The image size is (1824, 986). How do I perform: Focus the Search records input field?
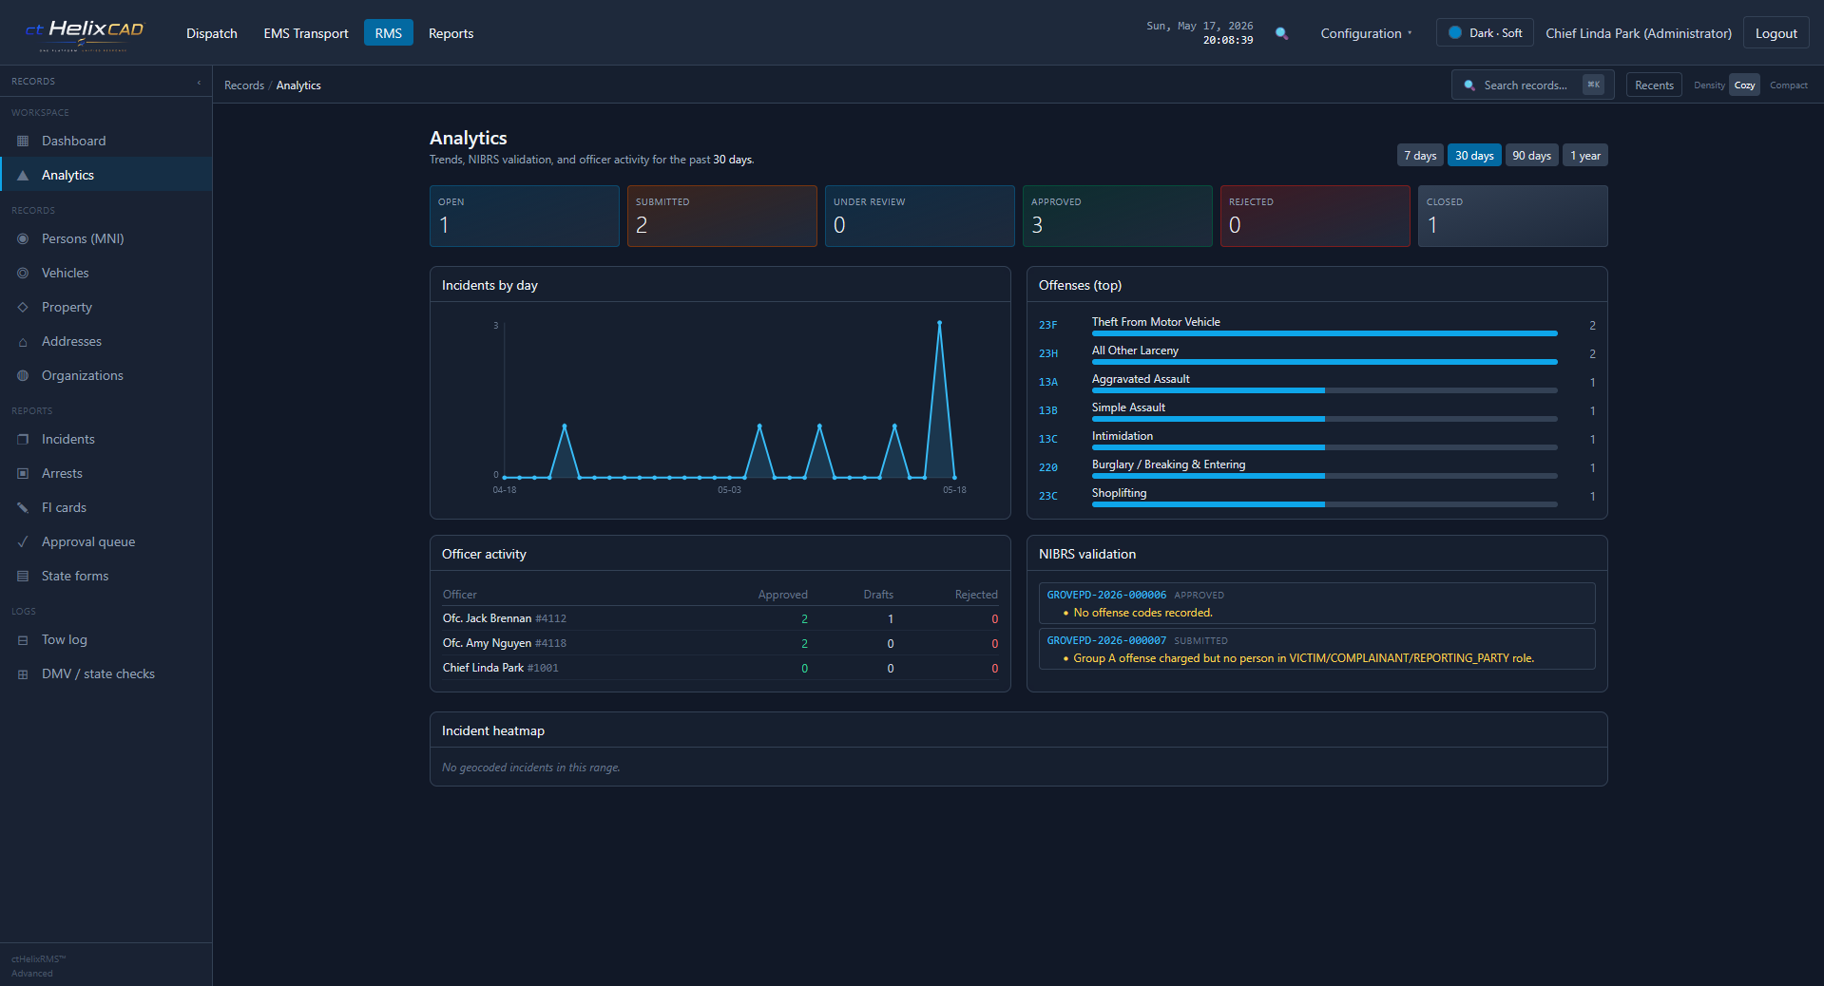1532,85
